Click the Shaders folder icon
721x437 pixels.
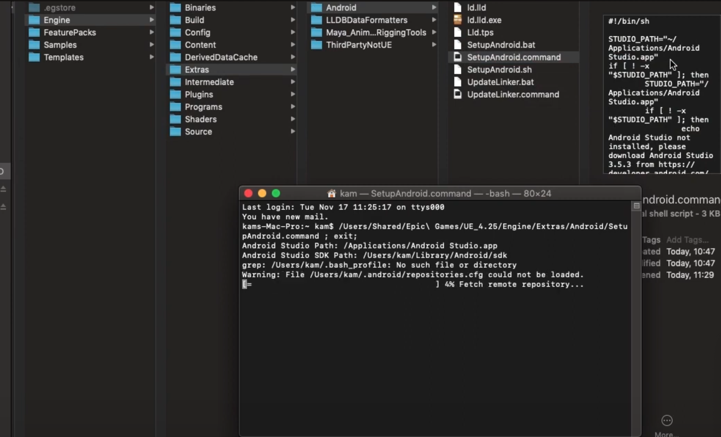click(175, 119)
